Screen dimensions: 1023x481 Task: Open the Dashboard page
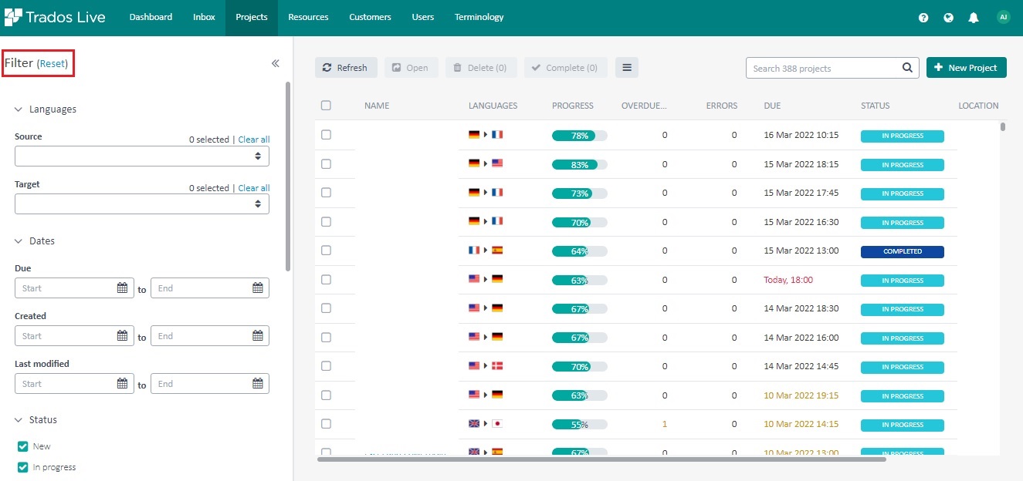[x=151, y=15]
